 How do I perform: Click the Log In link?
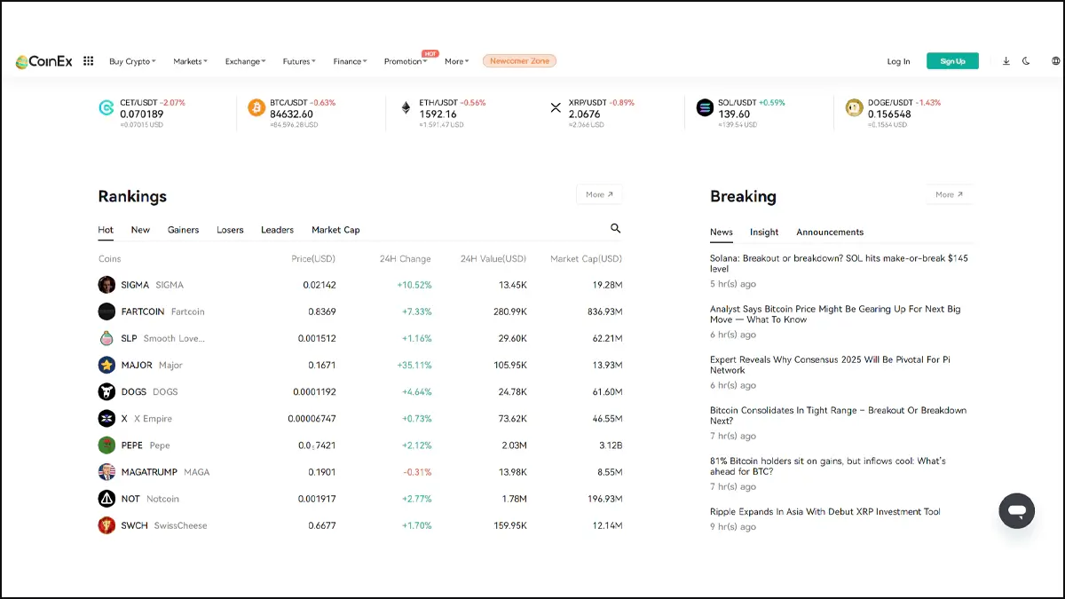(898, 61)
